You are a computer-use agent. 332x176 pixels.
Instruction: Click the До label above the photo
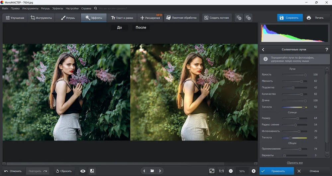(120, 28)
